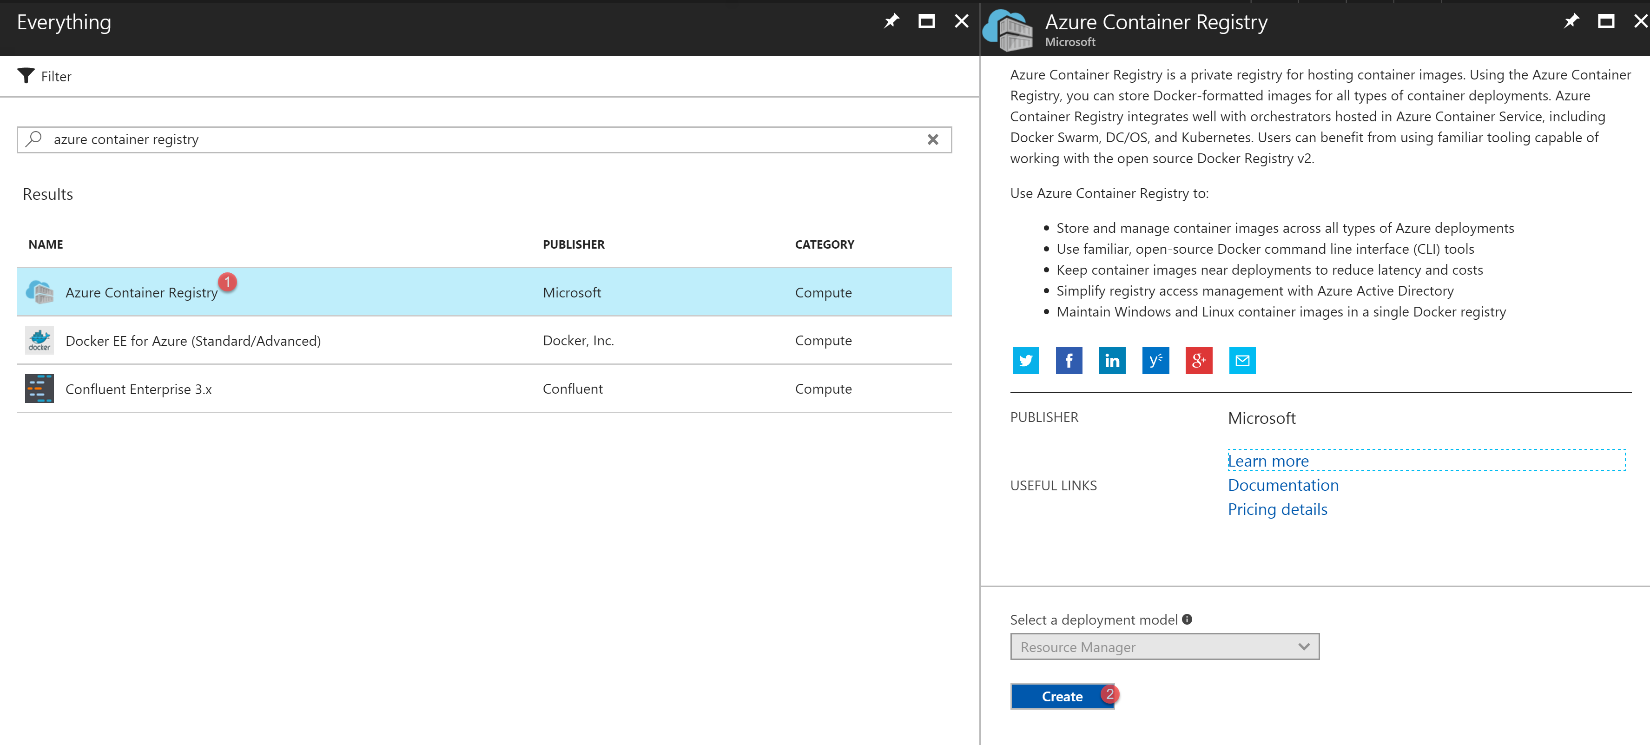Pin the Everything blade
This screenshot has width=1650, height=745.
891,21
